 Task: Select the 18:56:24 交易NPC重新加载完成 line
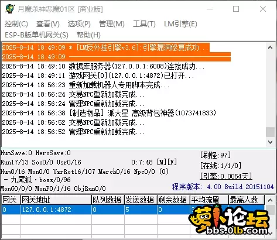tap(73, 94)
